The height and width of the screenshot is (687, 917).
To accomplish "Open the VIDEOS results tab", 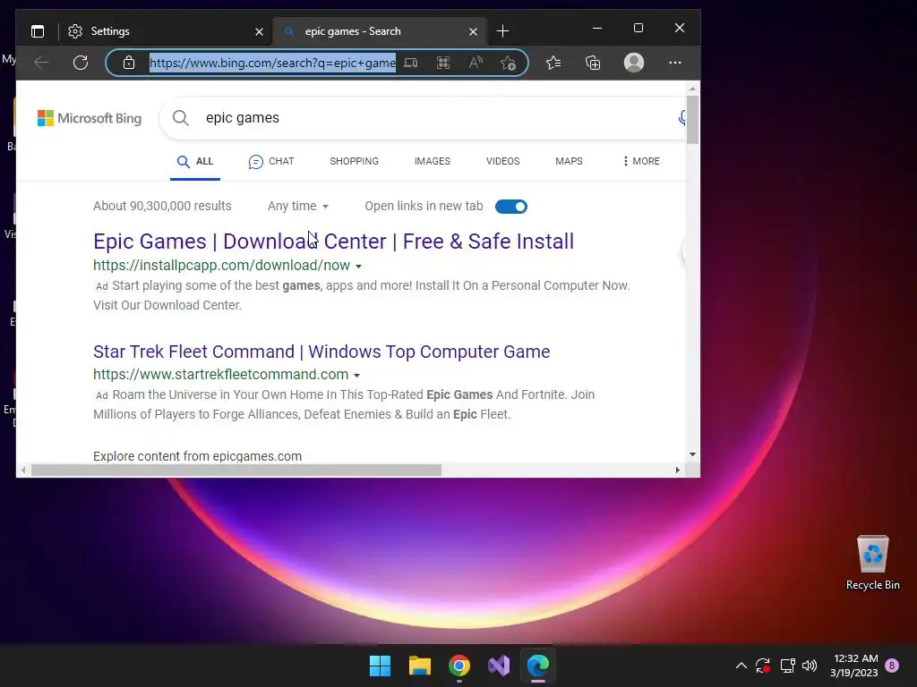I will [503, 161].
